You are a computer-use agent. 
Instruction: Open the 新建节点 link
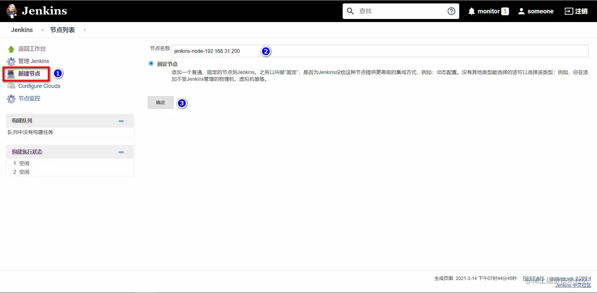(x=29, y=74)
